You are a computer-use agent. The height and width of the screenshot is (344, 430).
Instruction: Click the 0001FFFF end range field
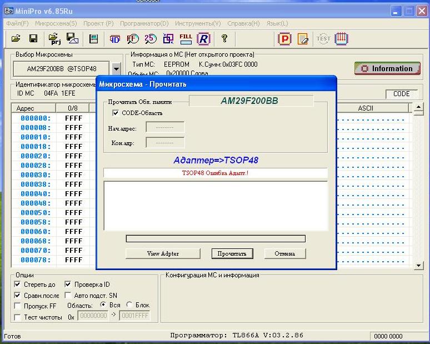(x=135, y=316)
